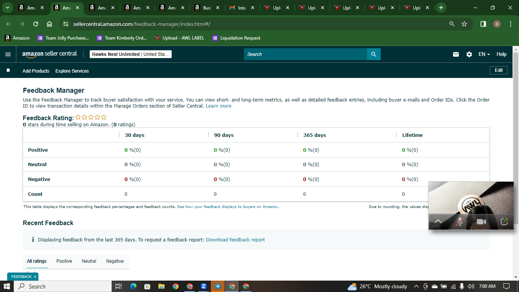Follow the Learn more link
The width and height of the screenshot is (519, 292).
(x=218, y=106)
